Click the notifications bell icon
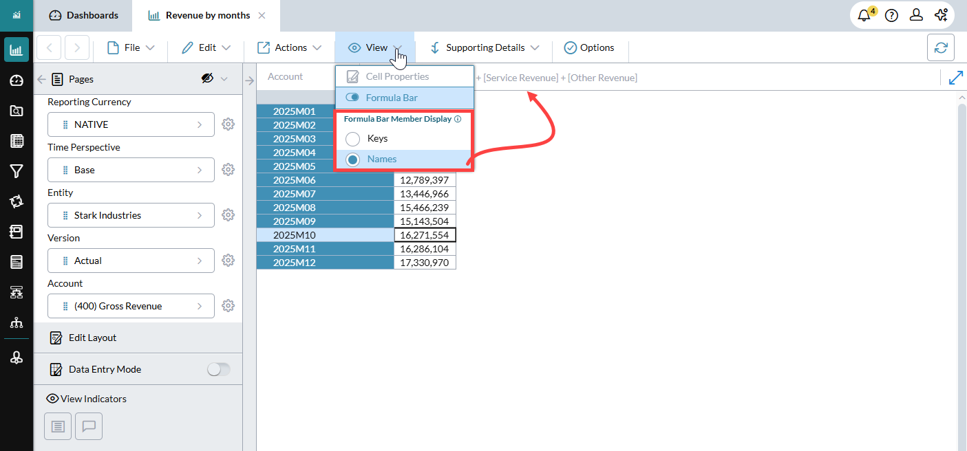Image resolution: width=967 pixels, height=451 pixels. (864, 15)
